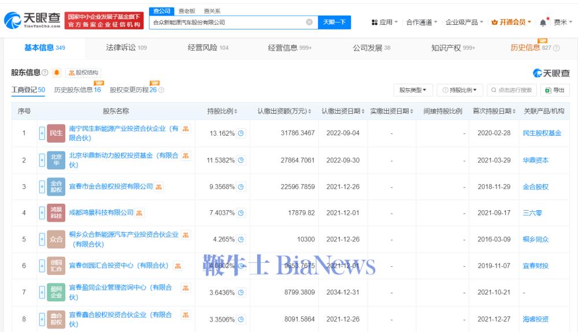
Task: Sort table by 认缴出资额(万元) column
Action: coord(284,111)
